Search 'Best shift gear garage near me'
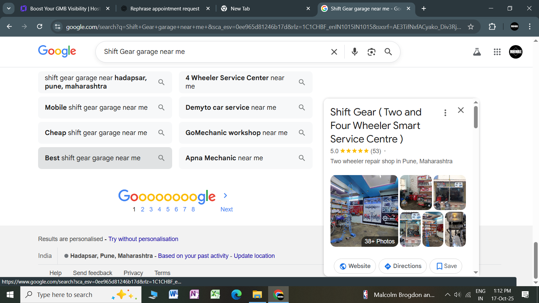This screenshot has width=539, height=303. point(105,158)
